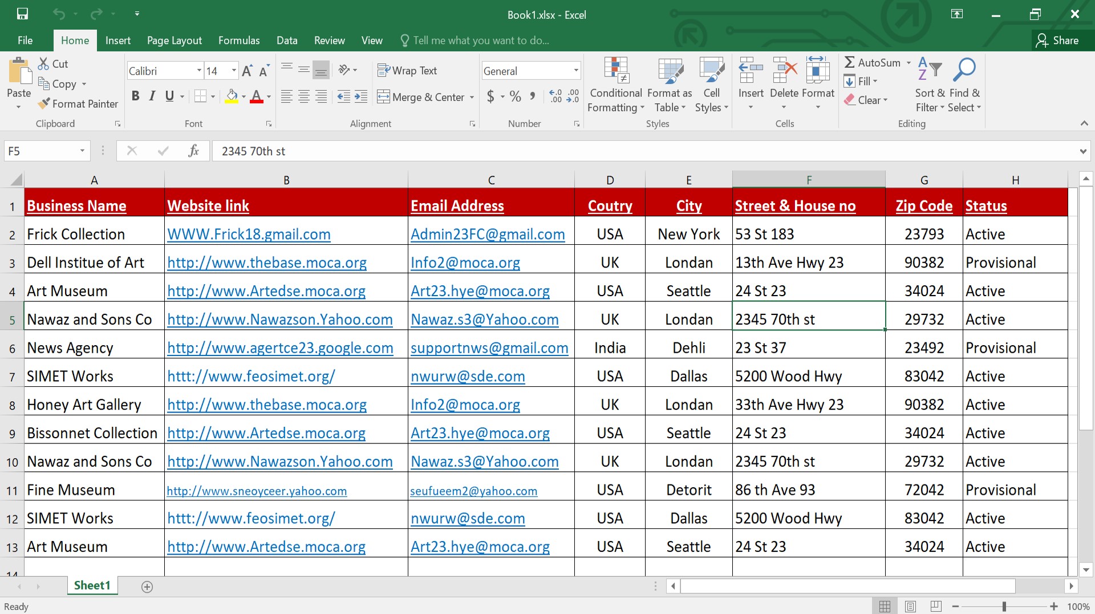Click the Italic formatting icon
The width and height of the screenshot is (1095, 614).
pyautogui.click(x=152, y=96)
